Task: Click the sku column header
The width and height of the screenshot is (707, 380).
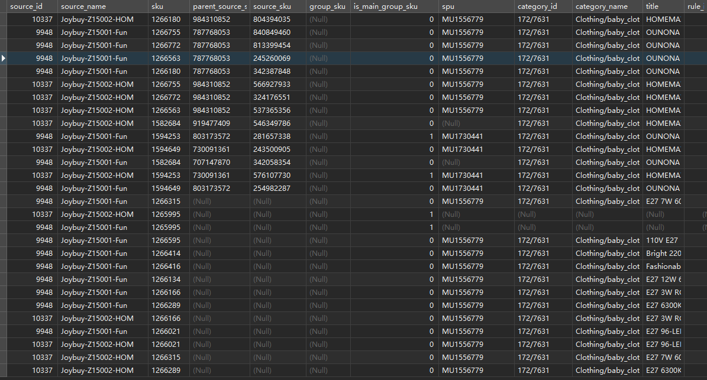Action: pyautogui.click(x=169, y=7)
